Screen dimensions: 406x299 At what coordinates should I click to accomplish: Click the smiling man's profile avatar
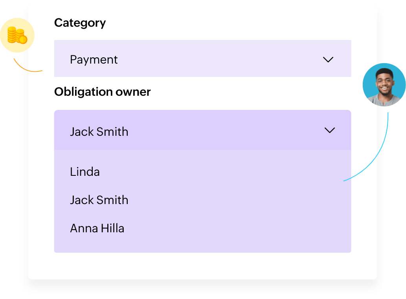coord(384,84)
